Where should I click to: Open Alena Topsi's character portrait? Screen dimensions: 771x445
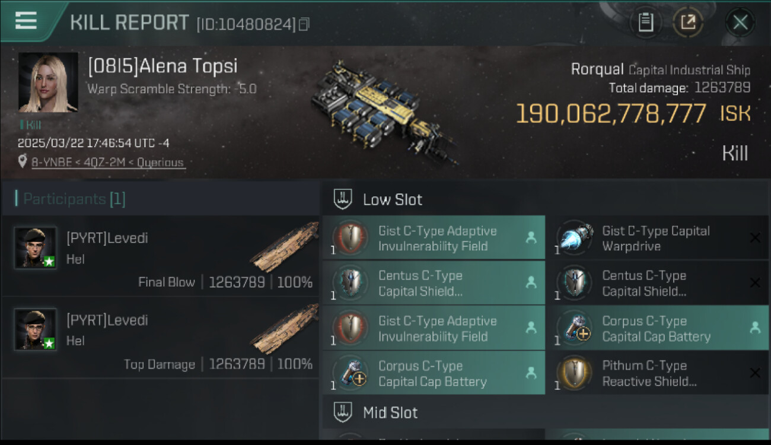(x=48, y=82)
